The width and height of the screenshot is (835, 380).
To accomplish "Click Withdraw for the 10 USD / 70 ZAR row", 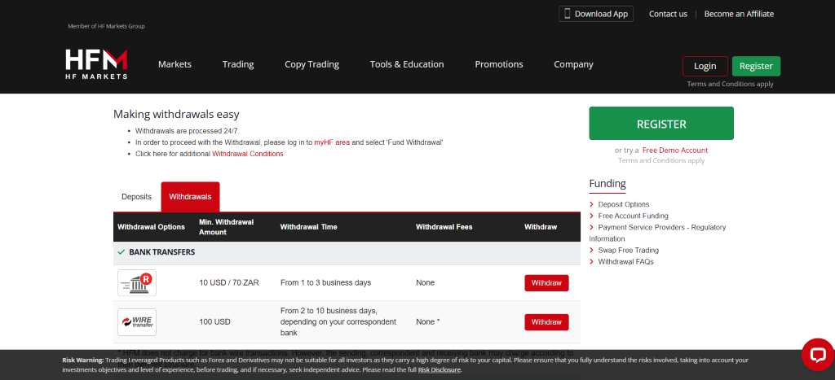I will click(546, 282).
